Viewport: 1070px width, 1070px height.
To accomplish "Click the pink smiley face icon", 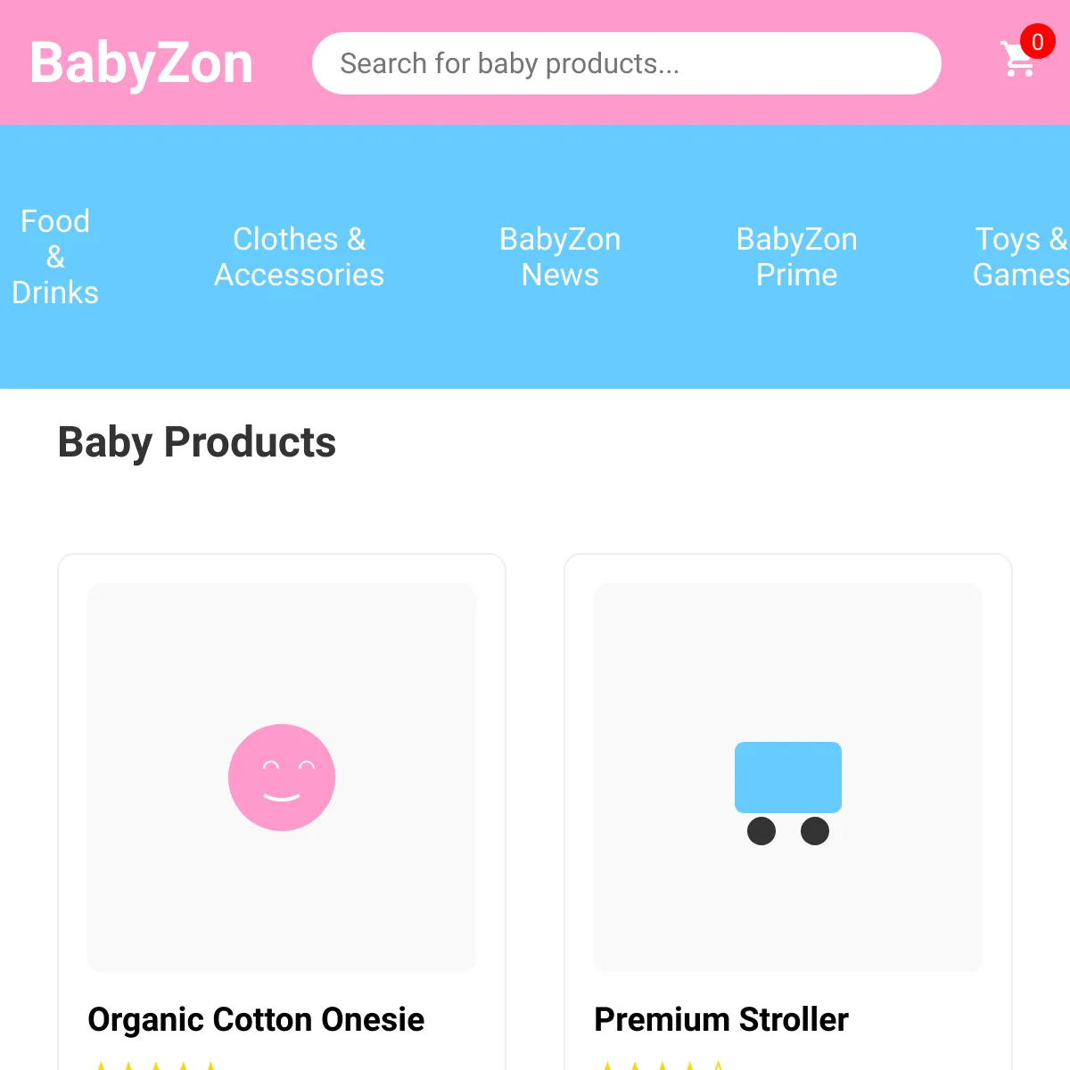I will 282,778.
